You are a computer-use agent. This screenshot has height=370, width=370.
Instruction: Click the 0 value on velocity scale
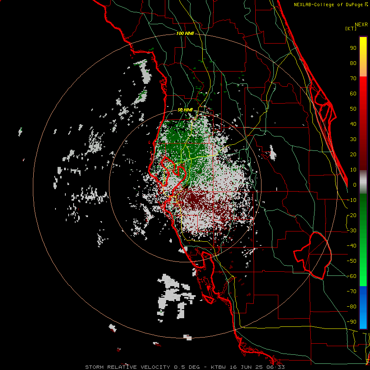tap(355, 185)
